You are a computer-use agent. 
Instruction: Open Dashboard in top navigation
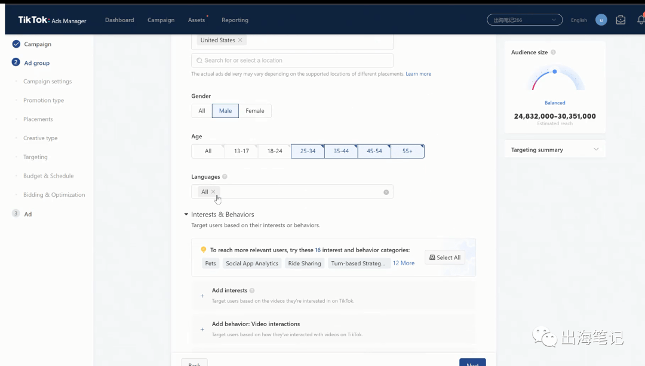coord(119,20)
